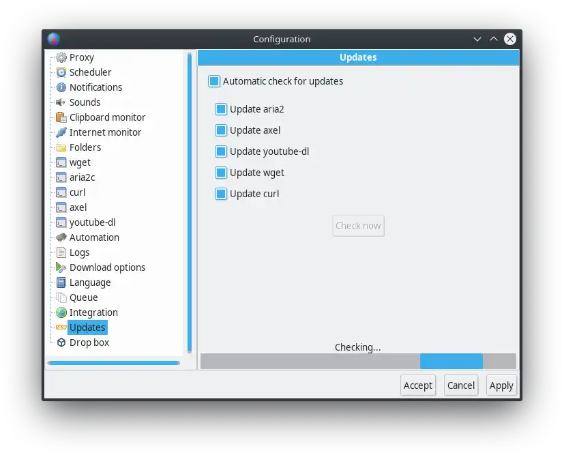Open Scheduler settings via its clock icon
564x455 pixels.
61,72
